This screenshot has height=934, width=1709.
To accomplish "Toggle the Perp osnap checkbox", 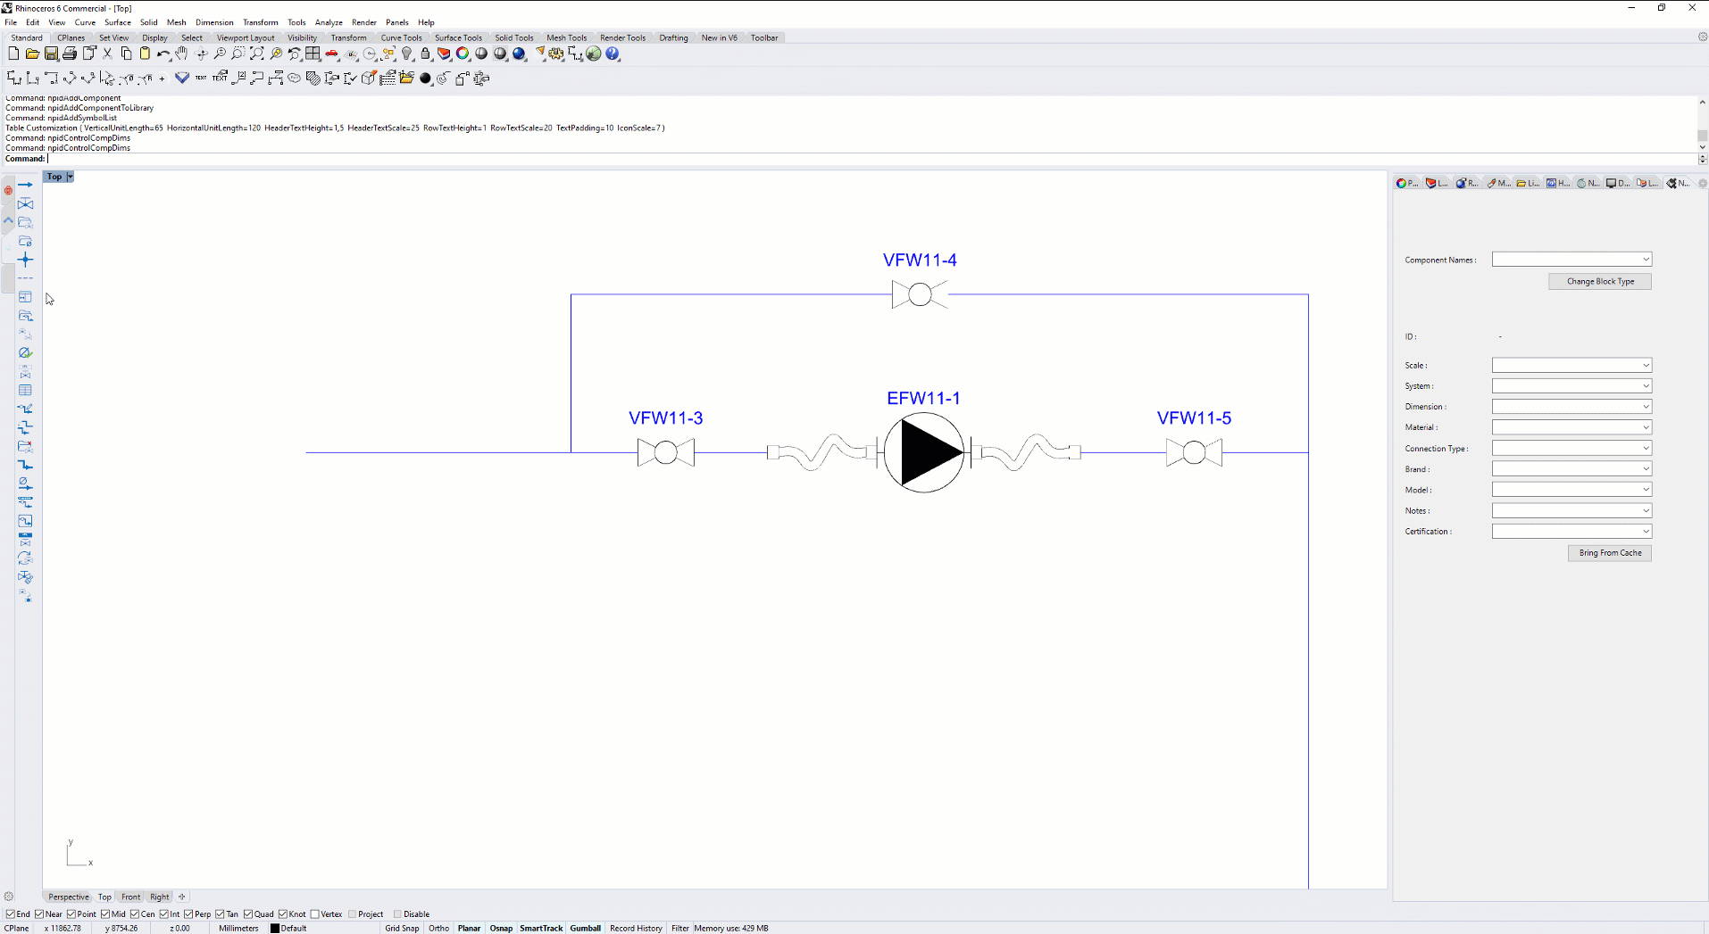I will [x=188, y=913].
